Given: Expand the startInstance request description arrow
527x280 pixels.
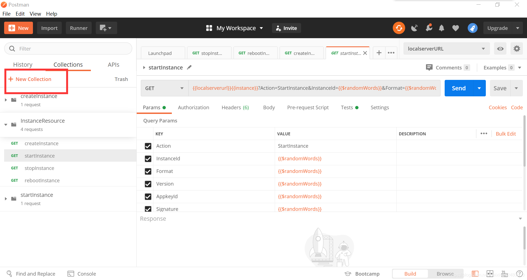Looking at the screenshot, I should click(x=144, y=68).
